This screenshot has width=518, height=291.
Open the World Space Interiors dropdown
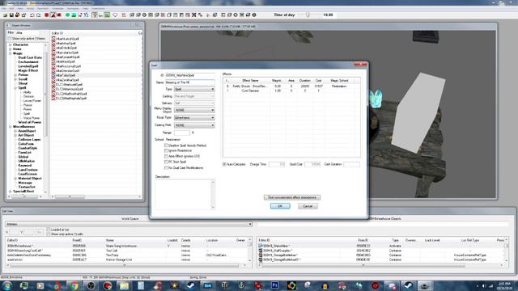129,224
